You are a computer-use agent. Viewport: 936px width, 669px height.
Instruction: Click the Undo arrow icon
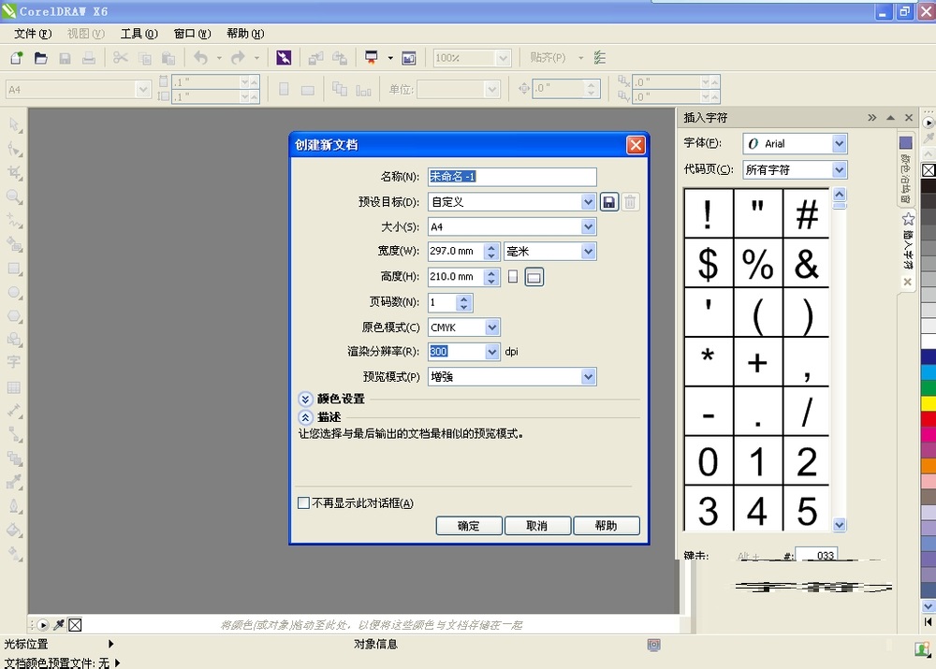pos(201,58)
